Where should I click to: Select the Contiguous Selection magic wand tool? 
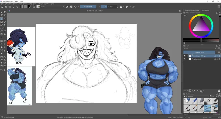[x=1, y=63]
